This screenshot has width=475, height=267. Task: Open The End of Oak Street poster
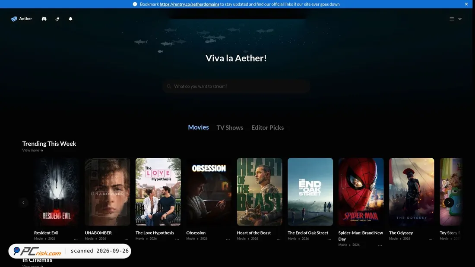tap(310, 192)
